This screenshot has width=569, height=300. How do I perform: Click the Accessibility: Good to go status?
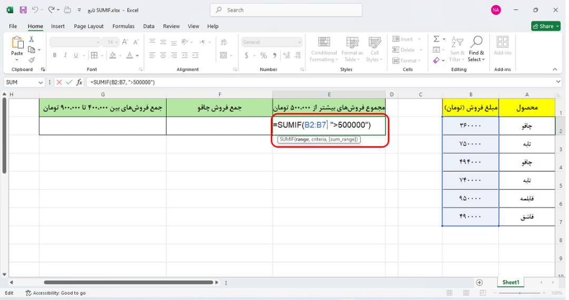pyautogui.click(x=55, y=293)
